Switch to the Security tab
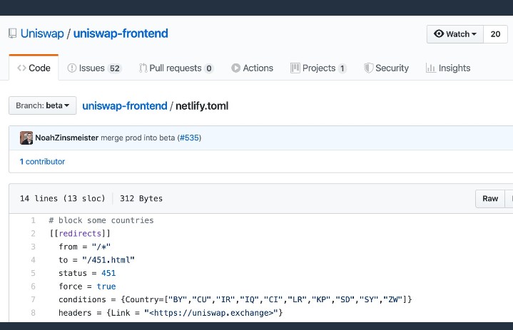This screenshot has width=513, height=330. coord(387,68)
